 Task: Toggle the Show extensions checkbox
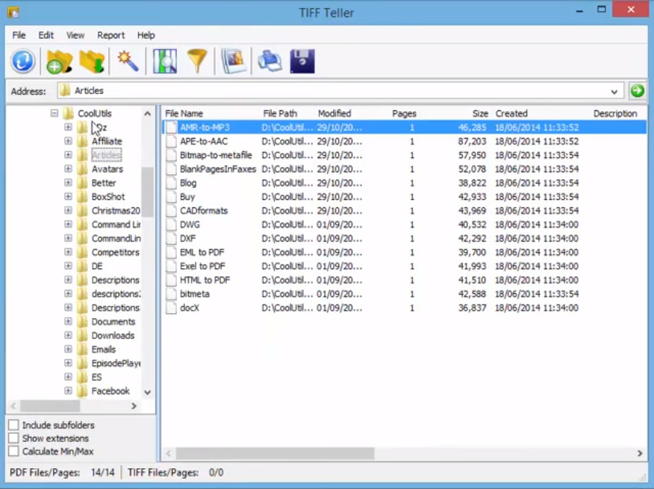(13, 438)
